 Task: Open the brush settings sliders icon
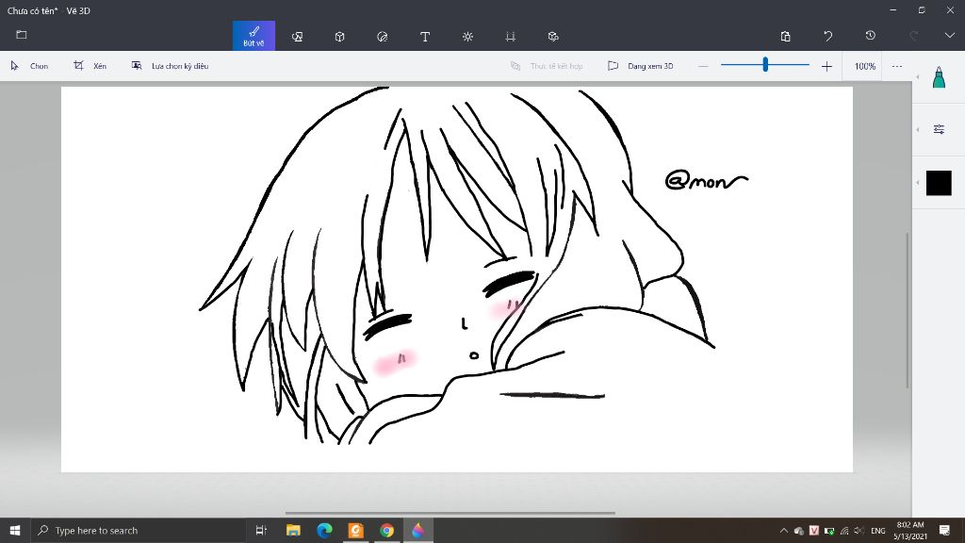[x=939, y=129]
